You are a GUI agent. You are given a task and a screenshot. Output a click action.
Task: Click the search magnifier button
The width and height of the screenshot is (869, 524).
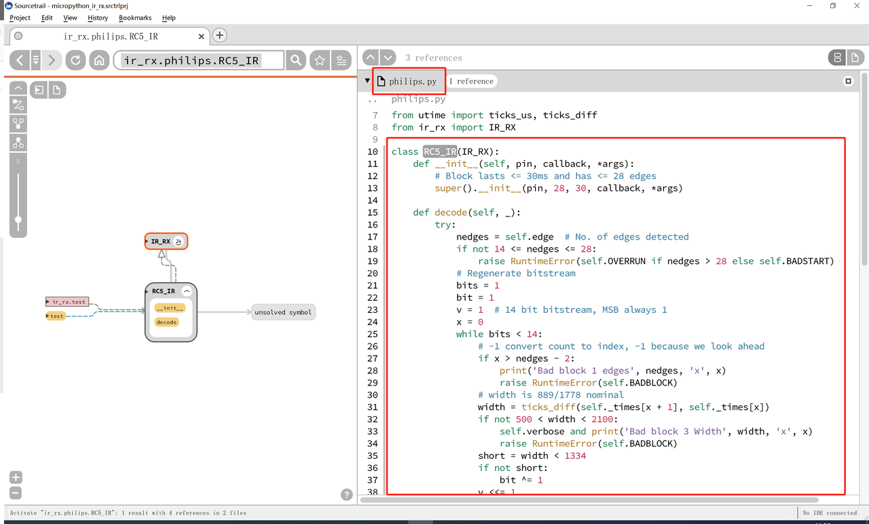[x=296, y=60]
